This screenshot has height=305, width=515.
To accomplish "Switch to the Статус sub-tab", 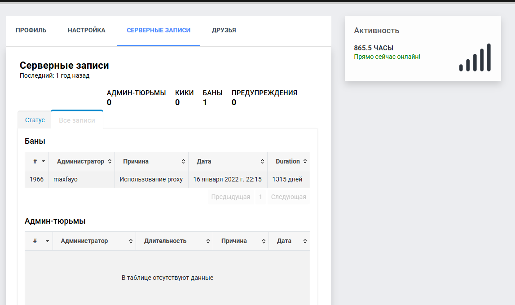I will (35, 120).
